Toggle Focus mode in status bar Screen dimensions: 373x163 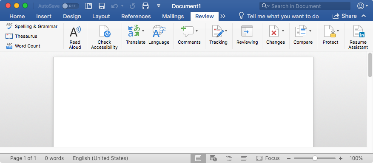[x=268, y=158]
